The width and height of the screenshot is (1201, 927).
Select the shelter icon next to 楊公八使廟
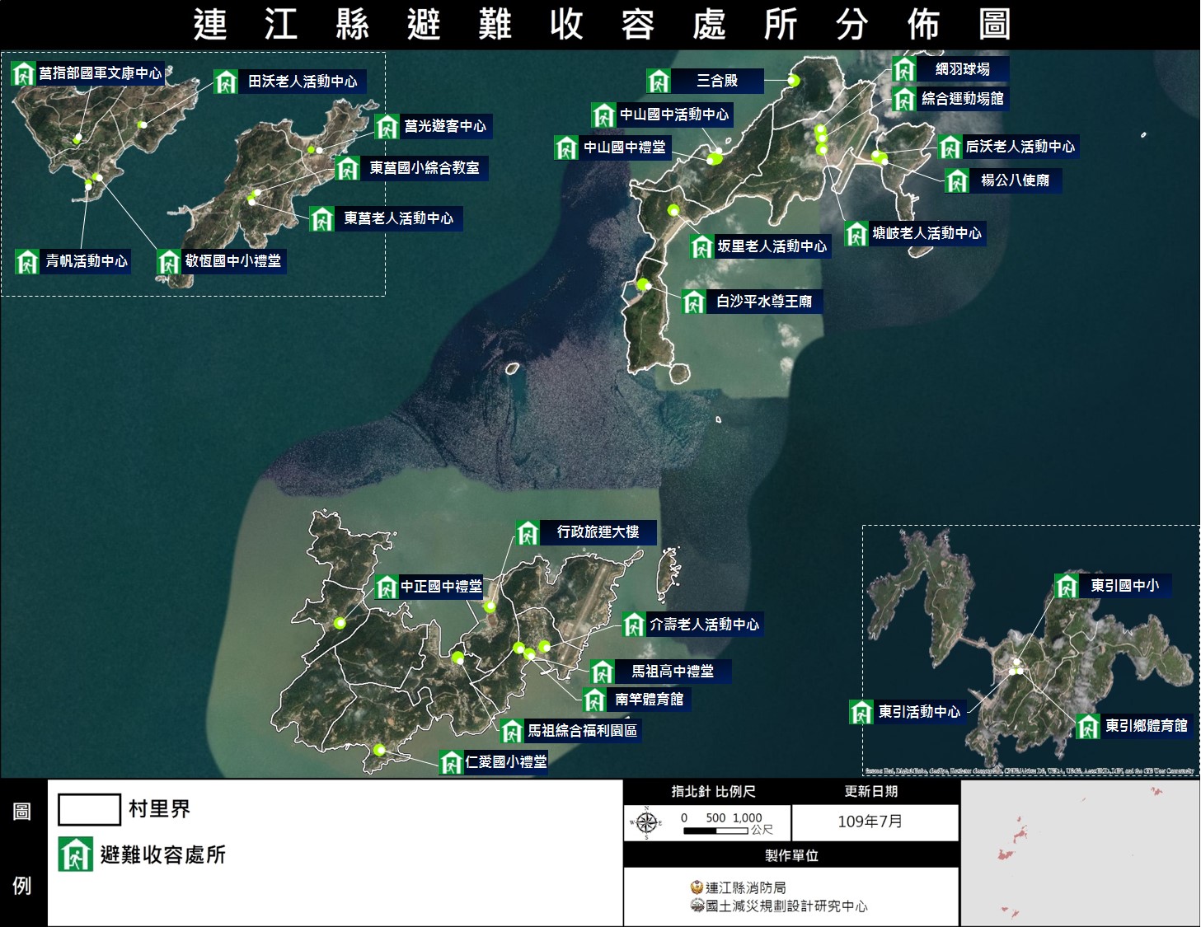957,180
